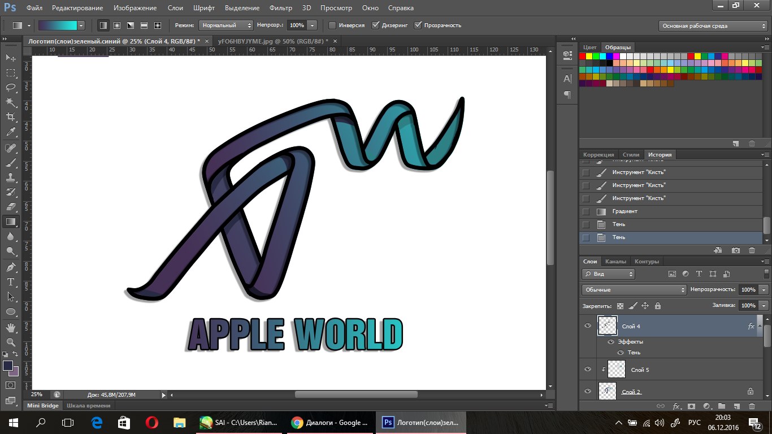The width and height of the screenshot is (772, 434).
Task: Open layer Заливка dropdown arrow
Action: pyautogui.click(x=764, y=305)
